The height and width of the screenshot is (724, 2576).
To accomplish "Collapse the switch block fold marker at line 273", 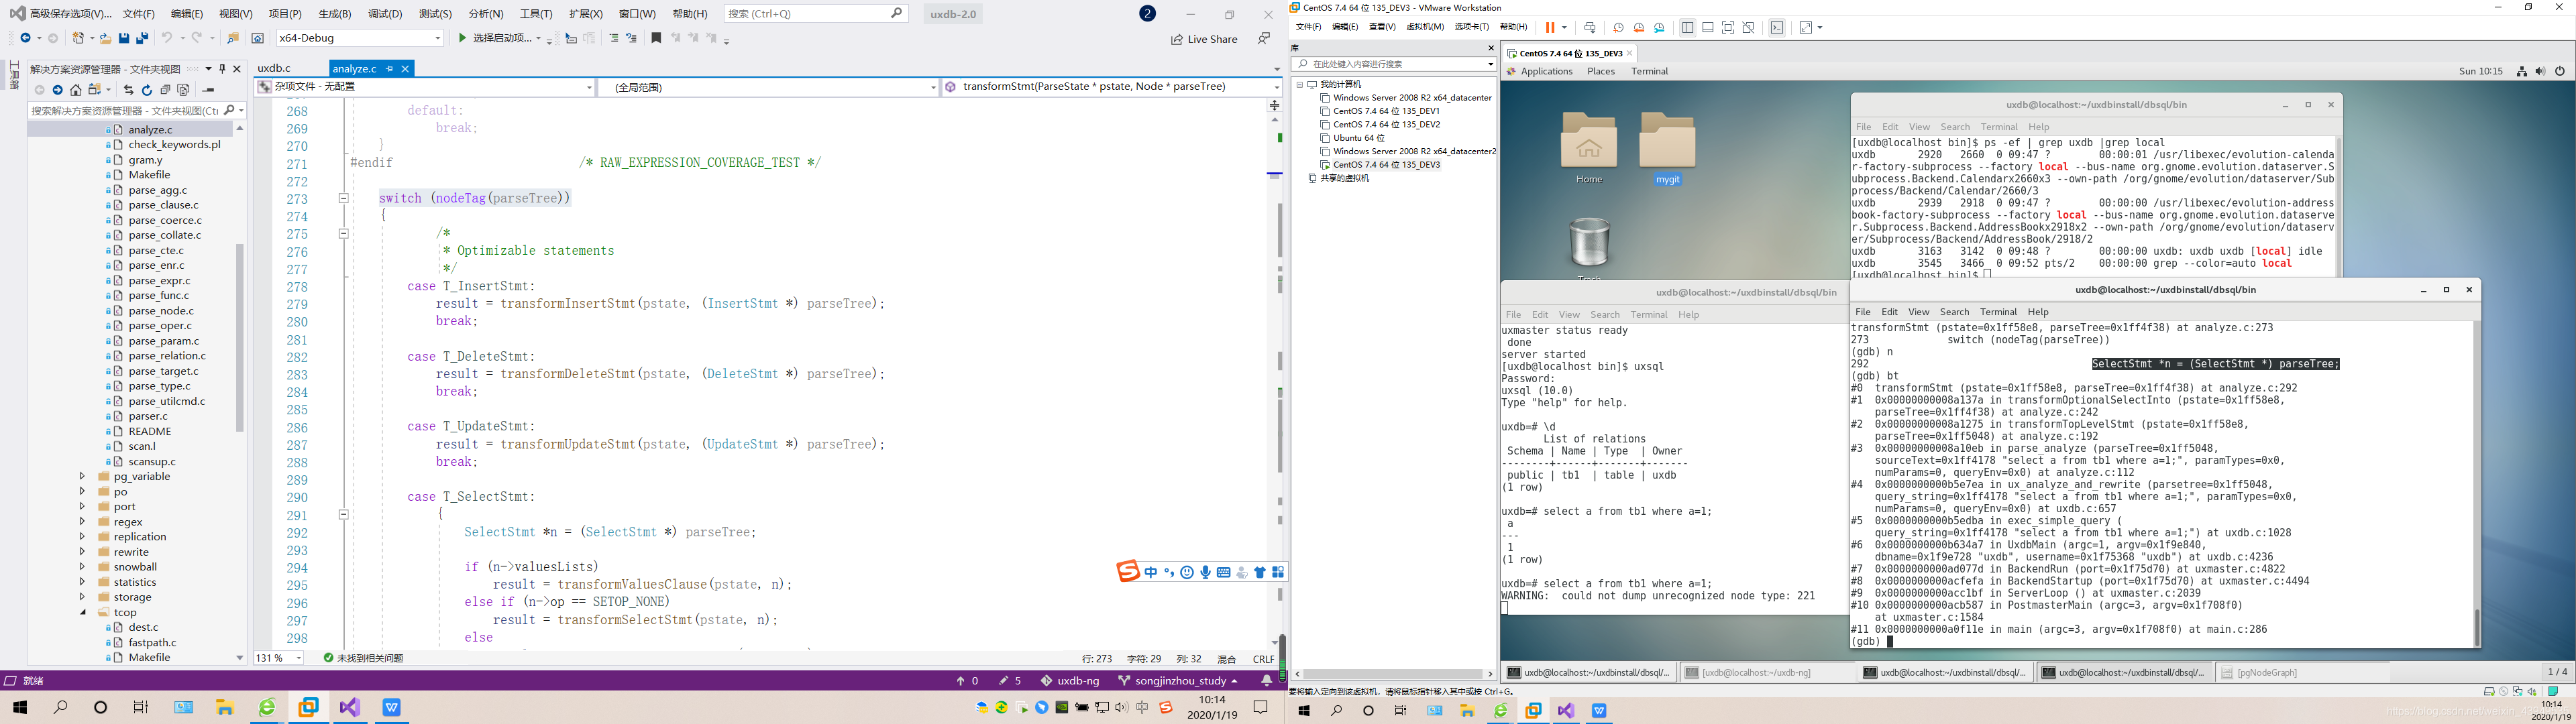I will (x=343, y=198).
